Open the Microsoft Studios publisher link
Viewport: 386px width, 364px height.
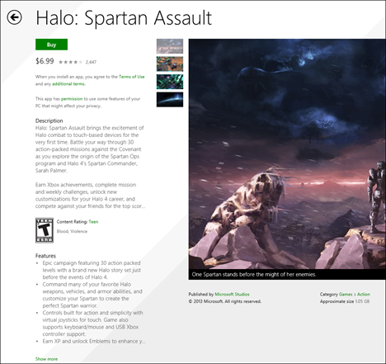232,294
